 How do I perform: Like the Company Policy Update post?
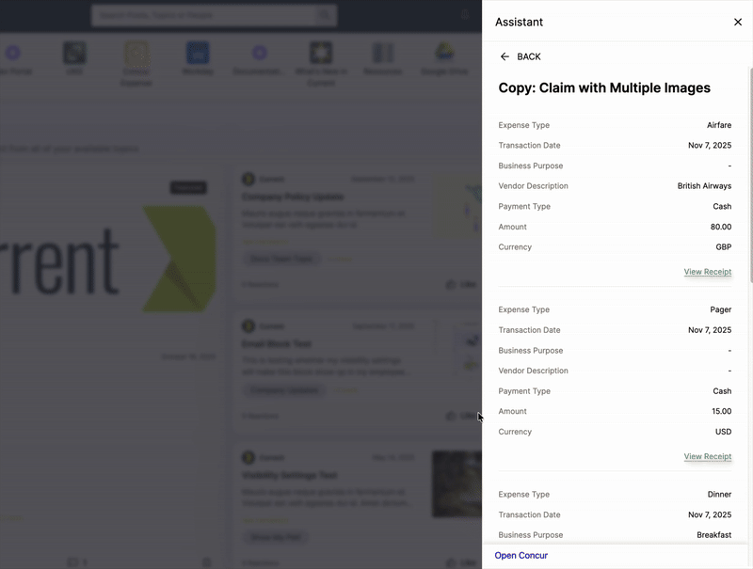[x=461, y=284]
